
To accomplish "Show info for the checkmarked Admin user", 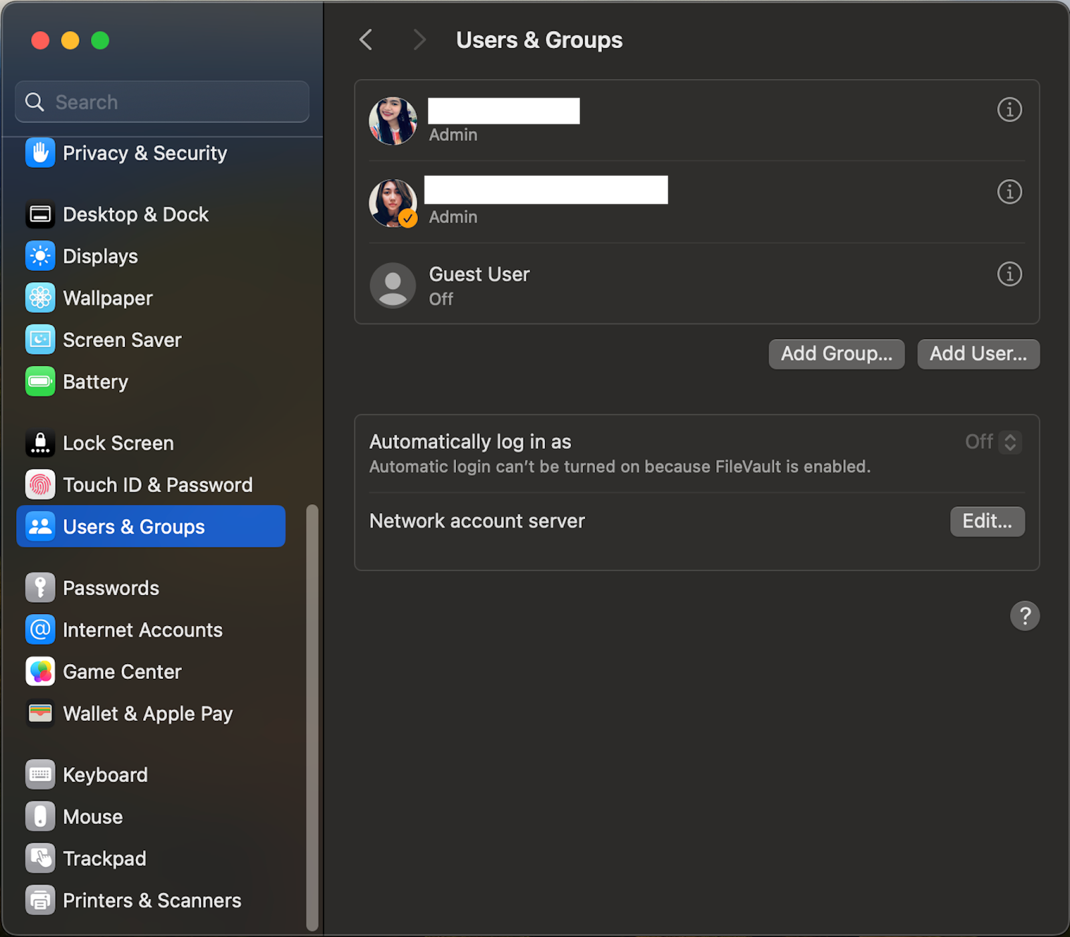I will click(1009, 192).
